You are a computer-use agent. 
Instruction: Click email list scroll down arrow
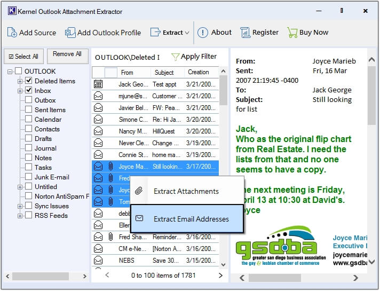click(x=224, y=265)
